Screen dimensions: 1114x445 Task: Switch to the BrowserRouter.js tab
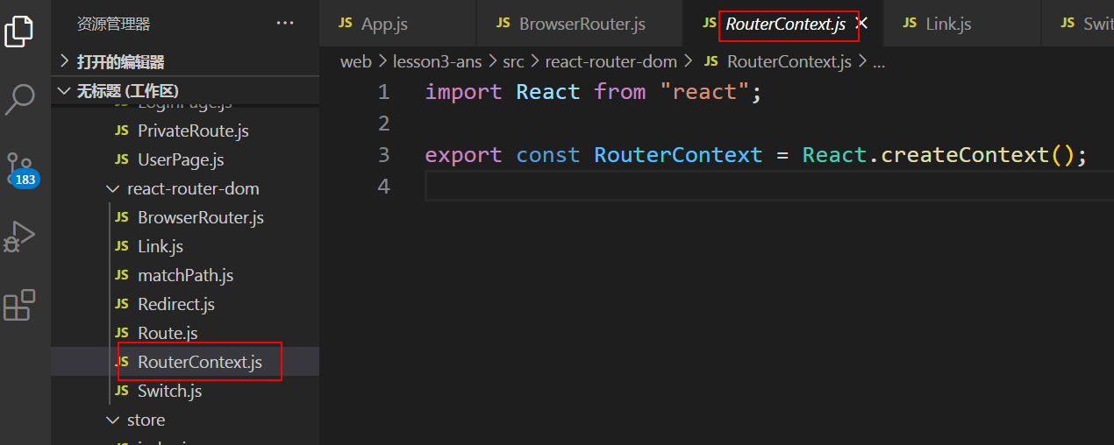coord(582,24)
